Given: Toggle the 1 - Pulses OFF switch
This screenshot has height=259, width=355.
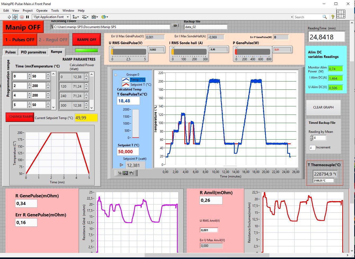Looking at the screenshot, I should (x=20, y=40).
